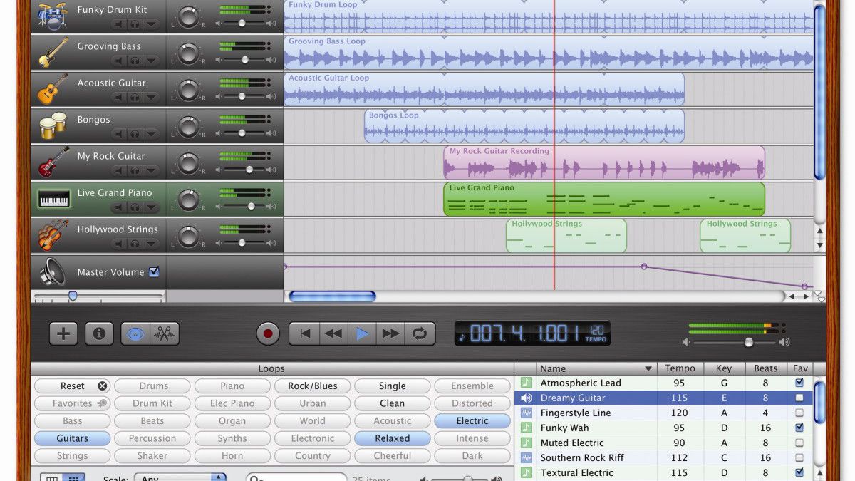Expand the Acoustic Guitar automation triangle
This screenshot has width=855, height=481.
pos(151,97)
